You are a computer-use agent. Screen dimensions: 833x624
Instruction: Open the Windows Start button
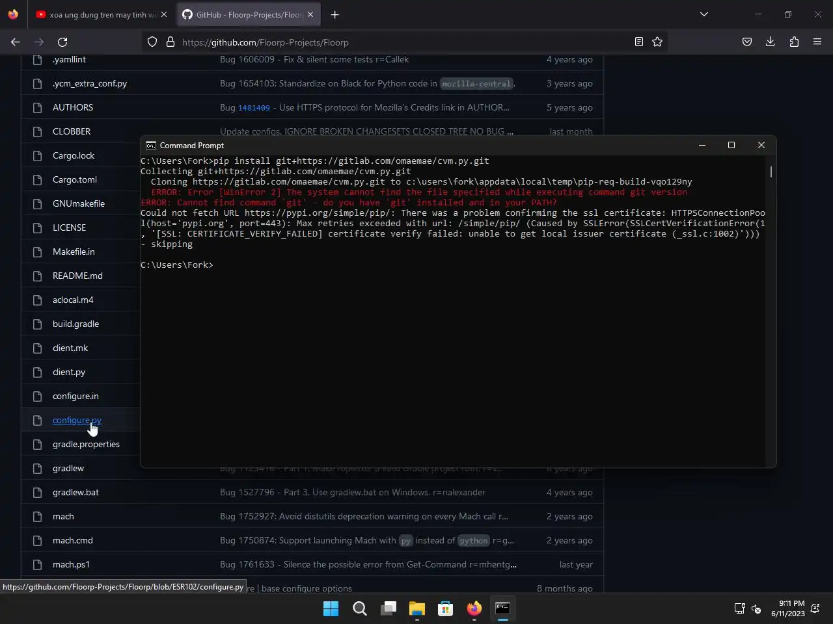[x=331, y=608]
